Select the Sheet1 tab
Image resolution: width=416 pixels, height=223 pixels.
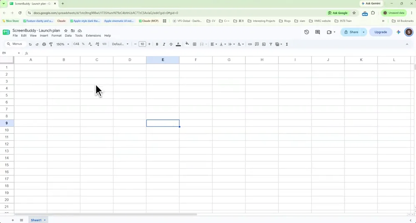click(38, 220)
